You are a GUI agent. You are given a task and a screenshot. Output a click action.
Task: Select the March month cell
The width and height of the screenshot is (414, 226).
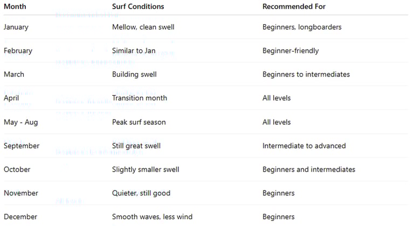(x=14, y=74)
